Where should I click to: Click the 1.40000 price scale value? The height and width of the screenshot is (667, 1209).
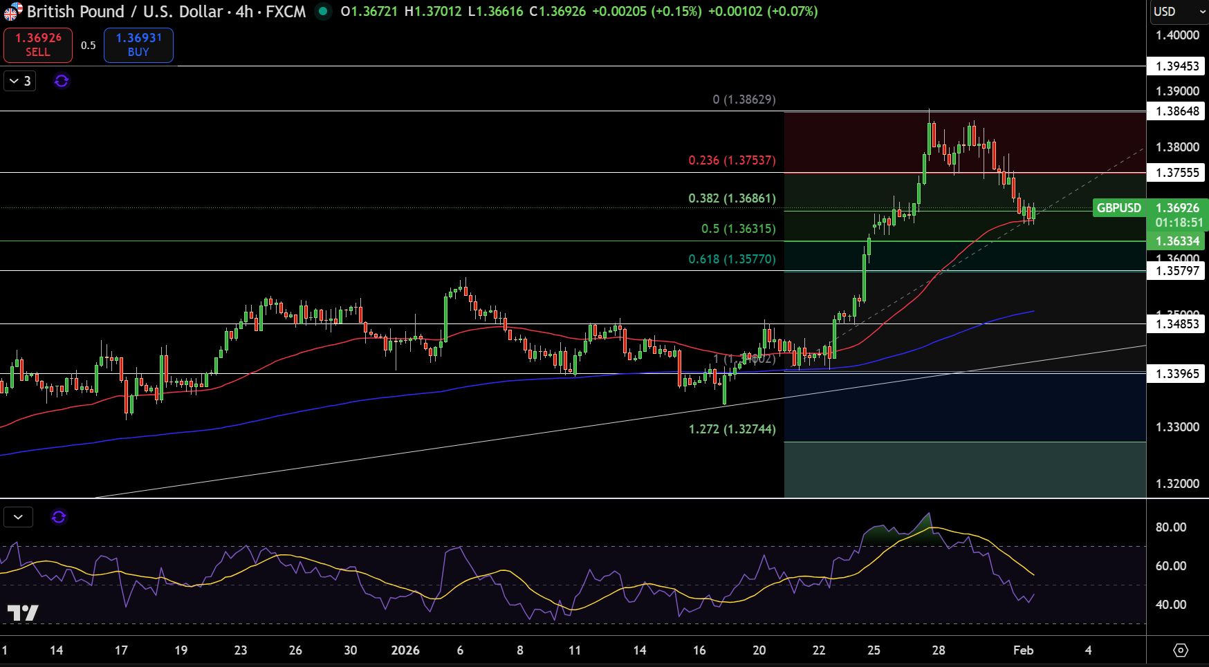(x=1177, y=35)
